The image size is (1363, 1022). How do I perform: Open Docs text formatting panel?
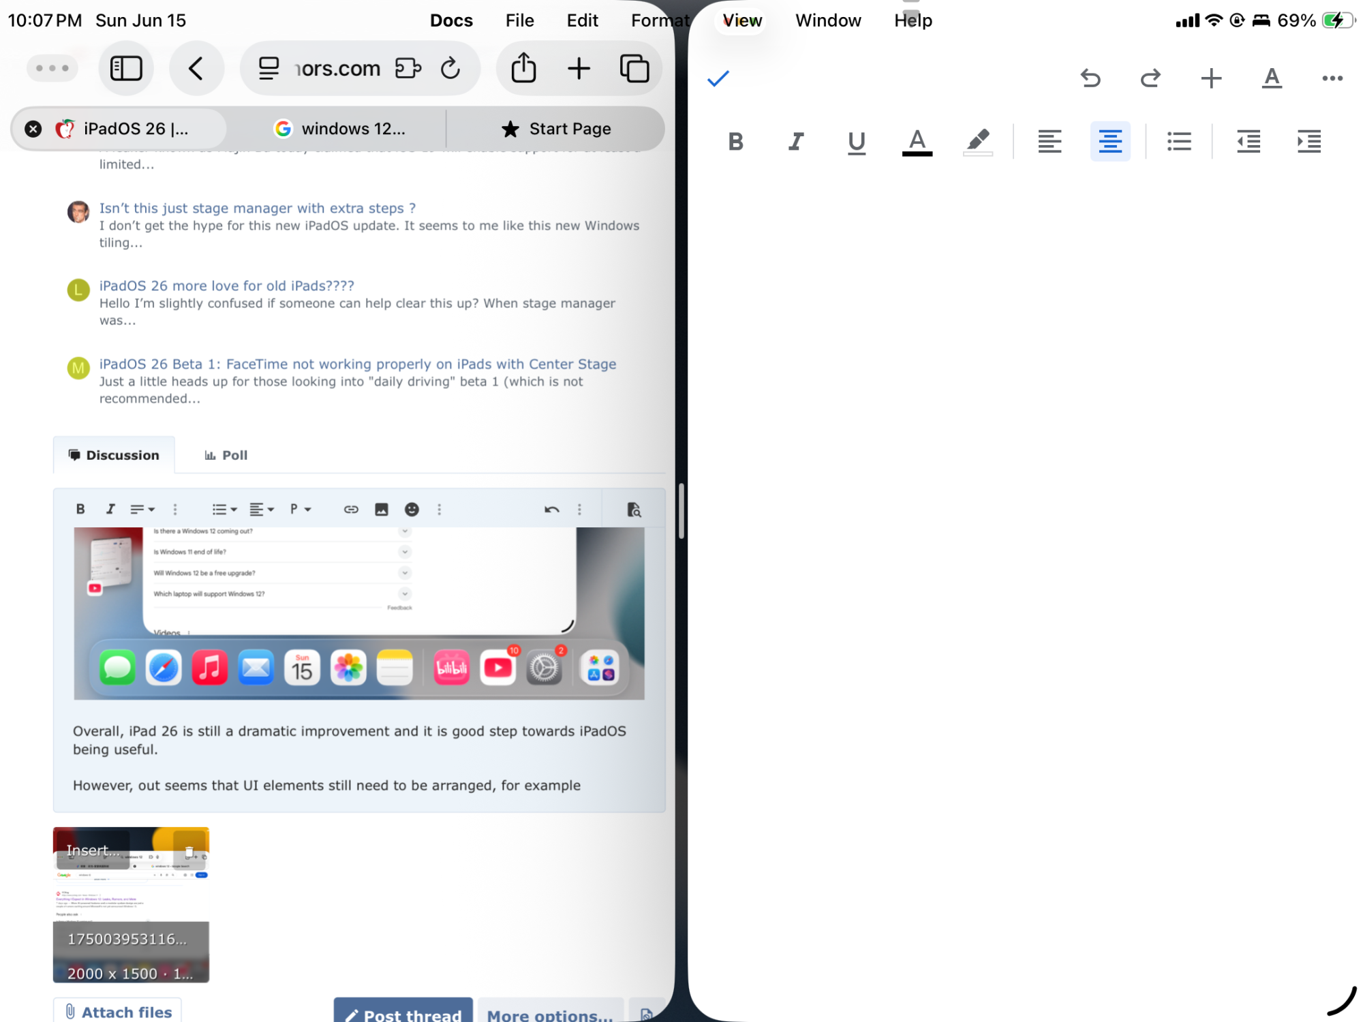tap(1272, 78)
